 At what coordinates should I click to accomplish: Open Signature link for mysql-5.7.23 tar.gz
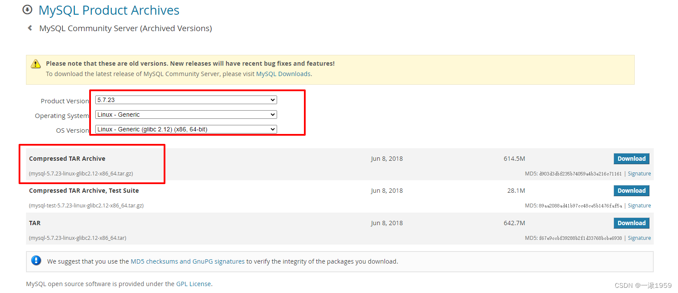639,174
